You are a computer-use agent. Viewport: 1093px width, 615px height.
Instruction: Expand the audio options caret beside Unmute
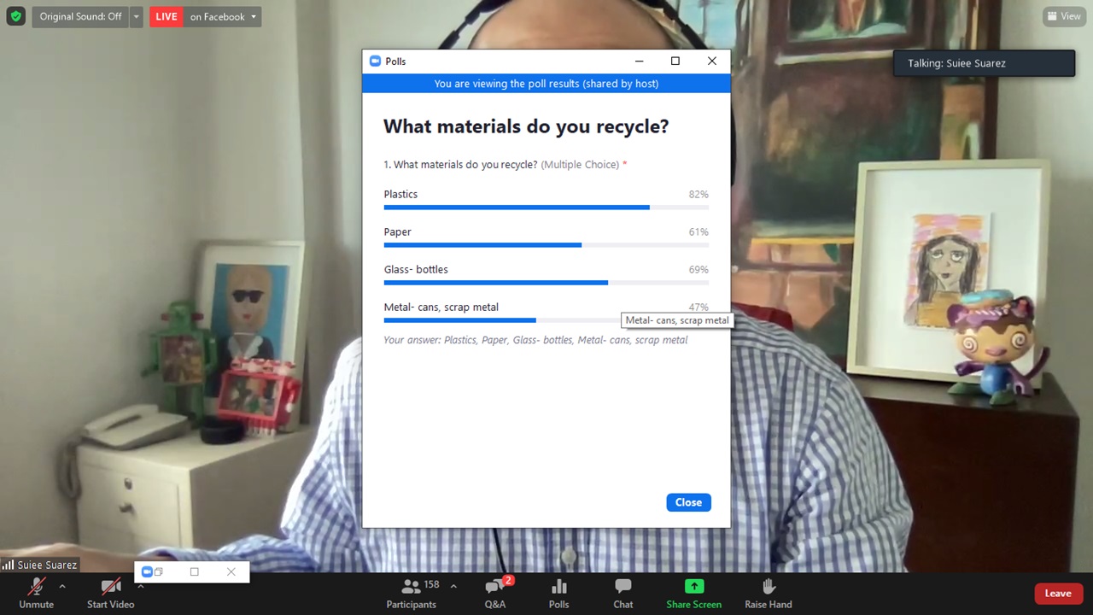coord(61,586)
